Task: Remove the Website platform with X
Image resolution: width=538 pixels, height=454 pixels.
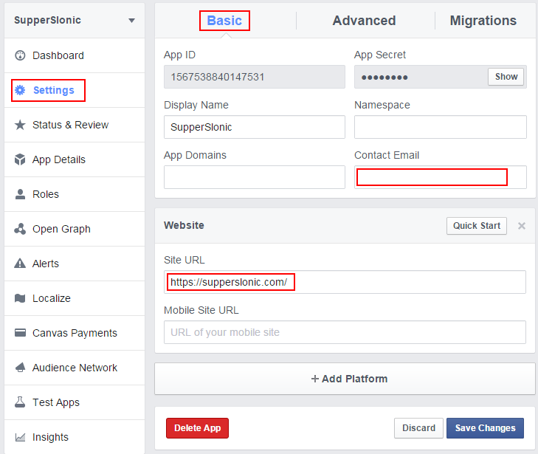Action: tap(522, 226)
